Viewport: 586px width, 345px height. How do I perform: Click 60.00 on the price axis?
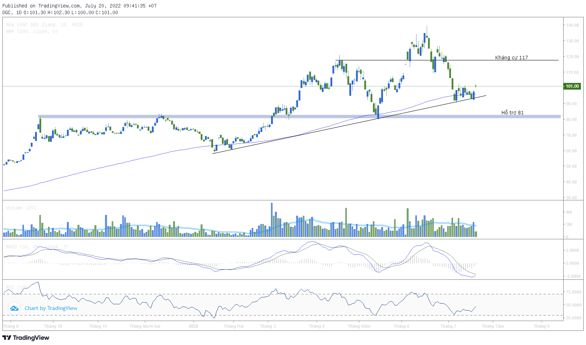(571, 151)
